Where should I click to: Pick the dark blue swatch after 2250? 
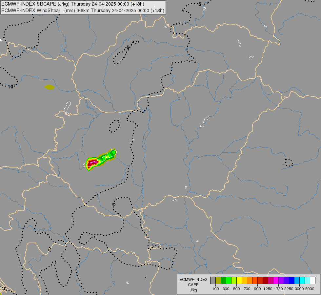292,280
